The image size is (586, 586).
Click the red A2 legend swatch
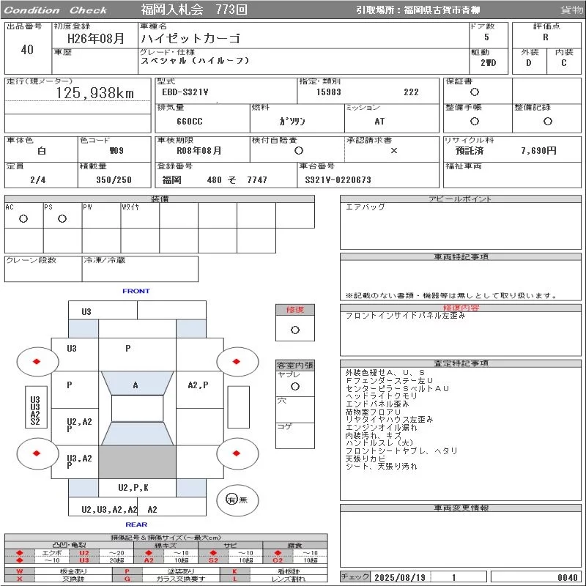(149, 560)
